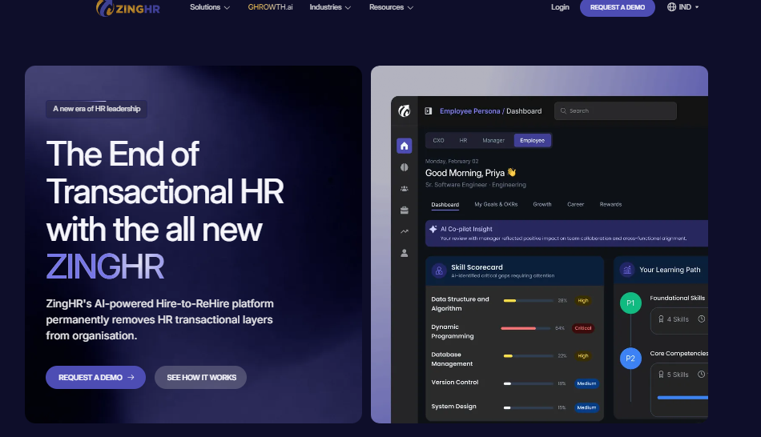
Task: Click the Your Learning Path header icon
Action: (627, 270)
